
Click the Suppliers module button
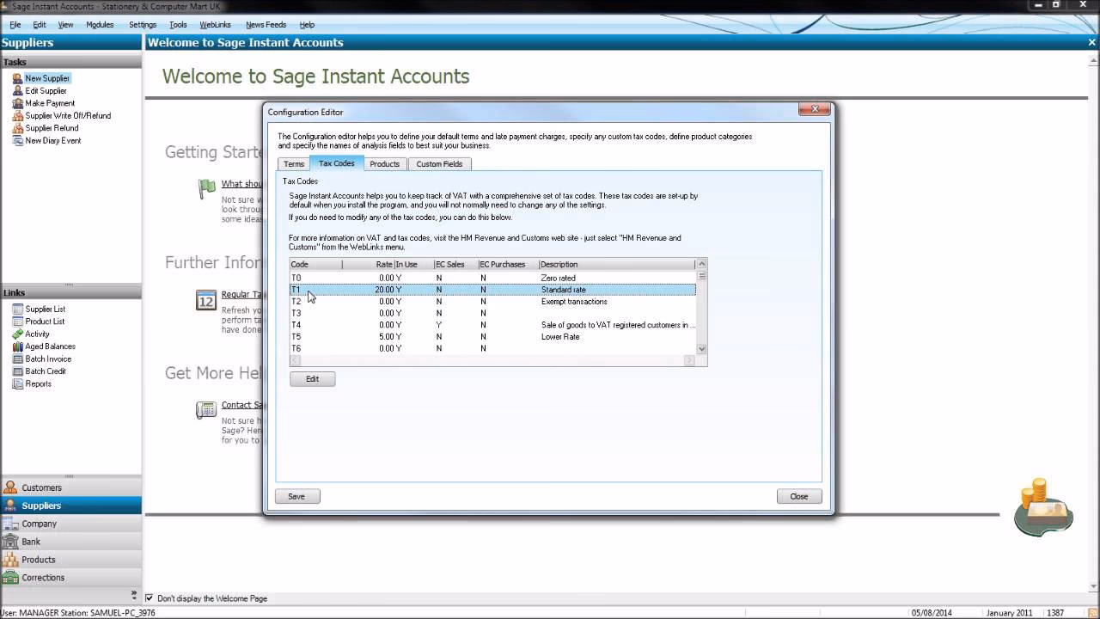point(70,506)
